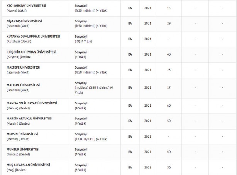Select quota value 60 for Manisa
The image size is (237, 175).
(x=169, y=106)
